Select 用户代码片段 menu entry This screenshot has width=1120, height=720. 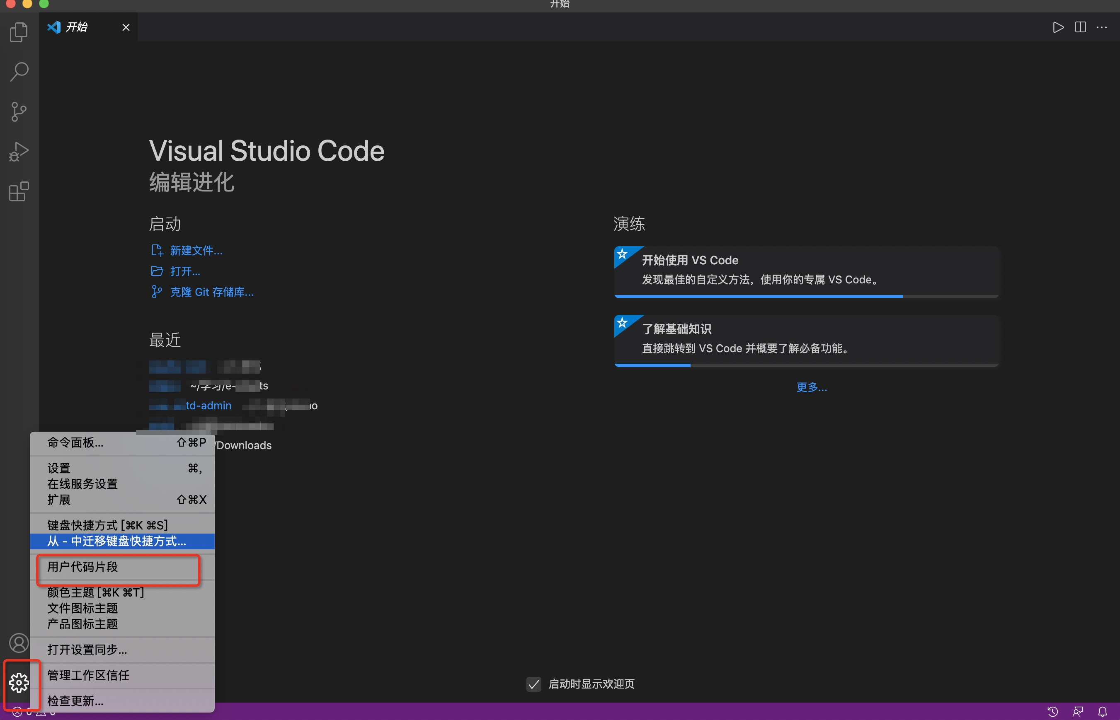click(83, 567)
